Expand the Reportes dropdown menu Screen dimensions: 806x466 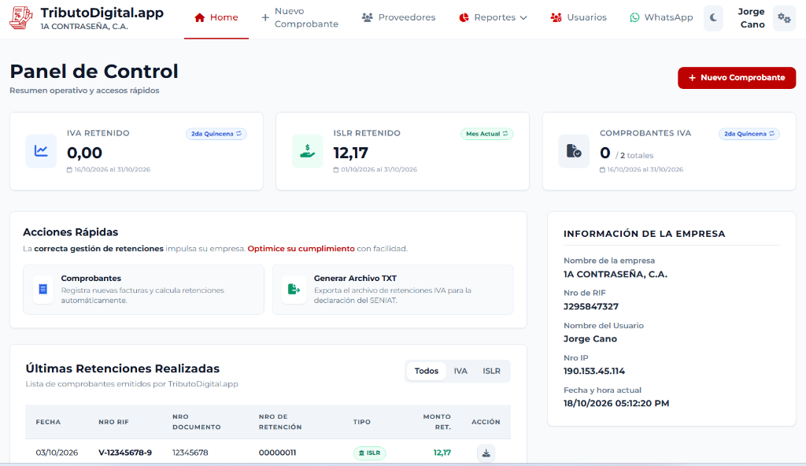[x=494, y=17]
